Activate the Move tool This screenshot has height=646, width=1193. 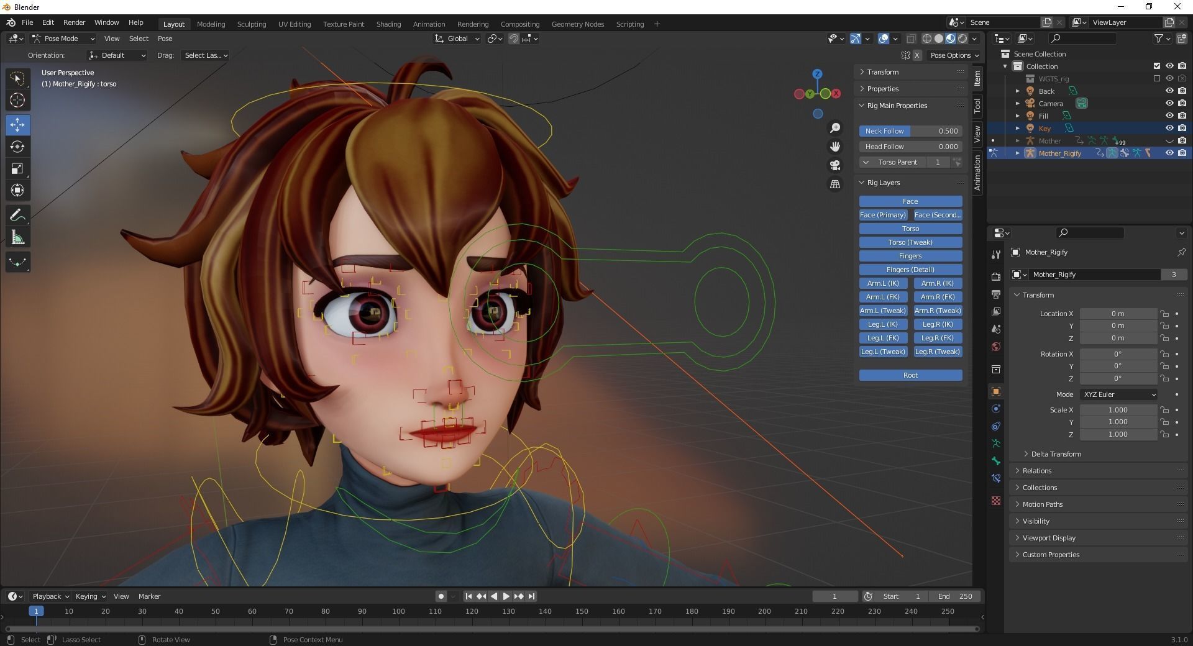17,125
